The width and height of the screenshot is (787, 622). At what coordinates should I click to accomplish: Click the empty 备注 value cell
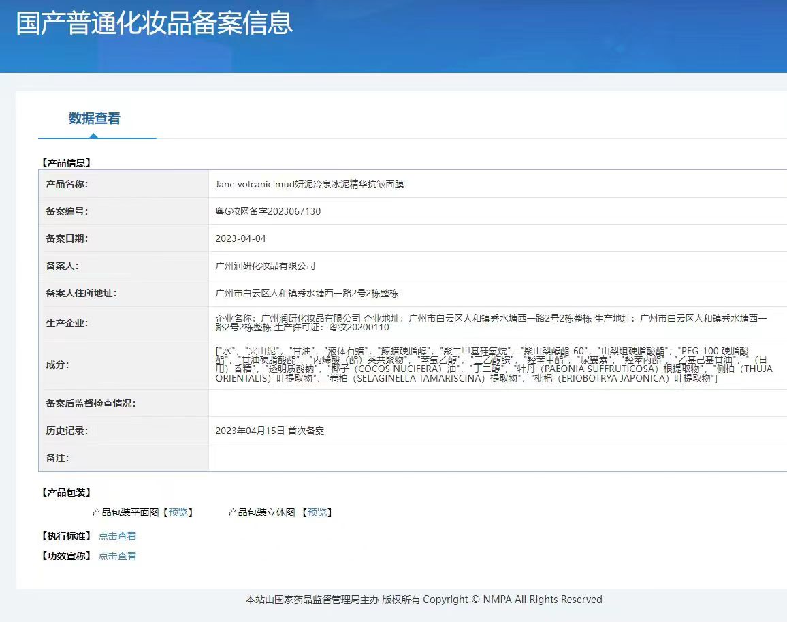click(497, 458)
